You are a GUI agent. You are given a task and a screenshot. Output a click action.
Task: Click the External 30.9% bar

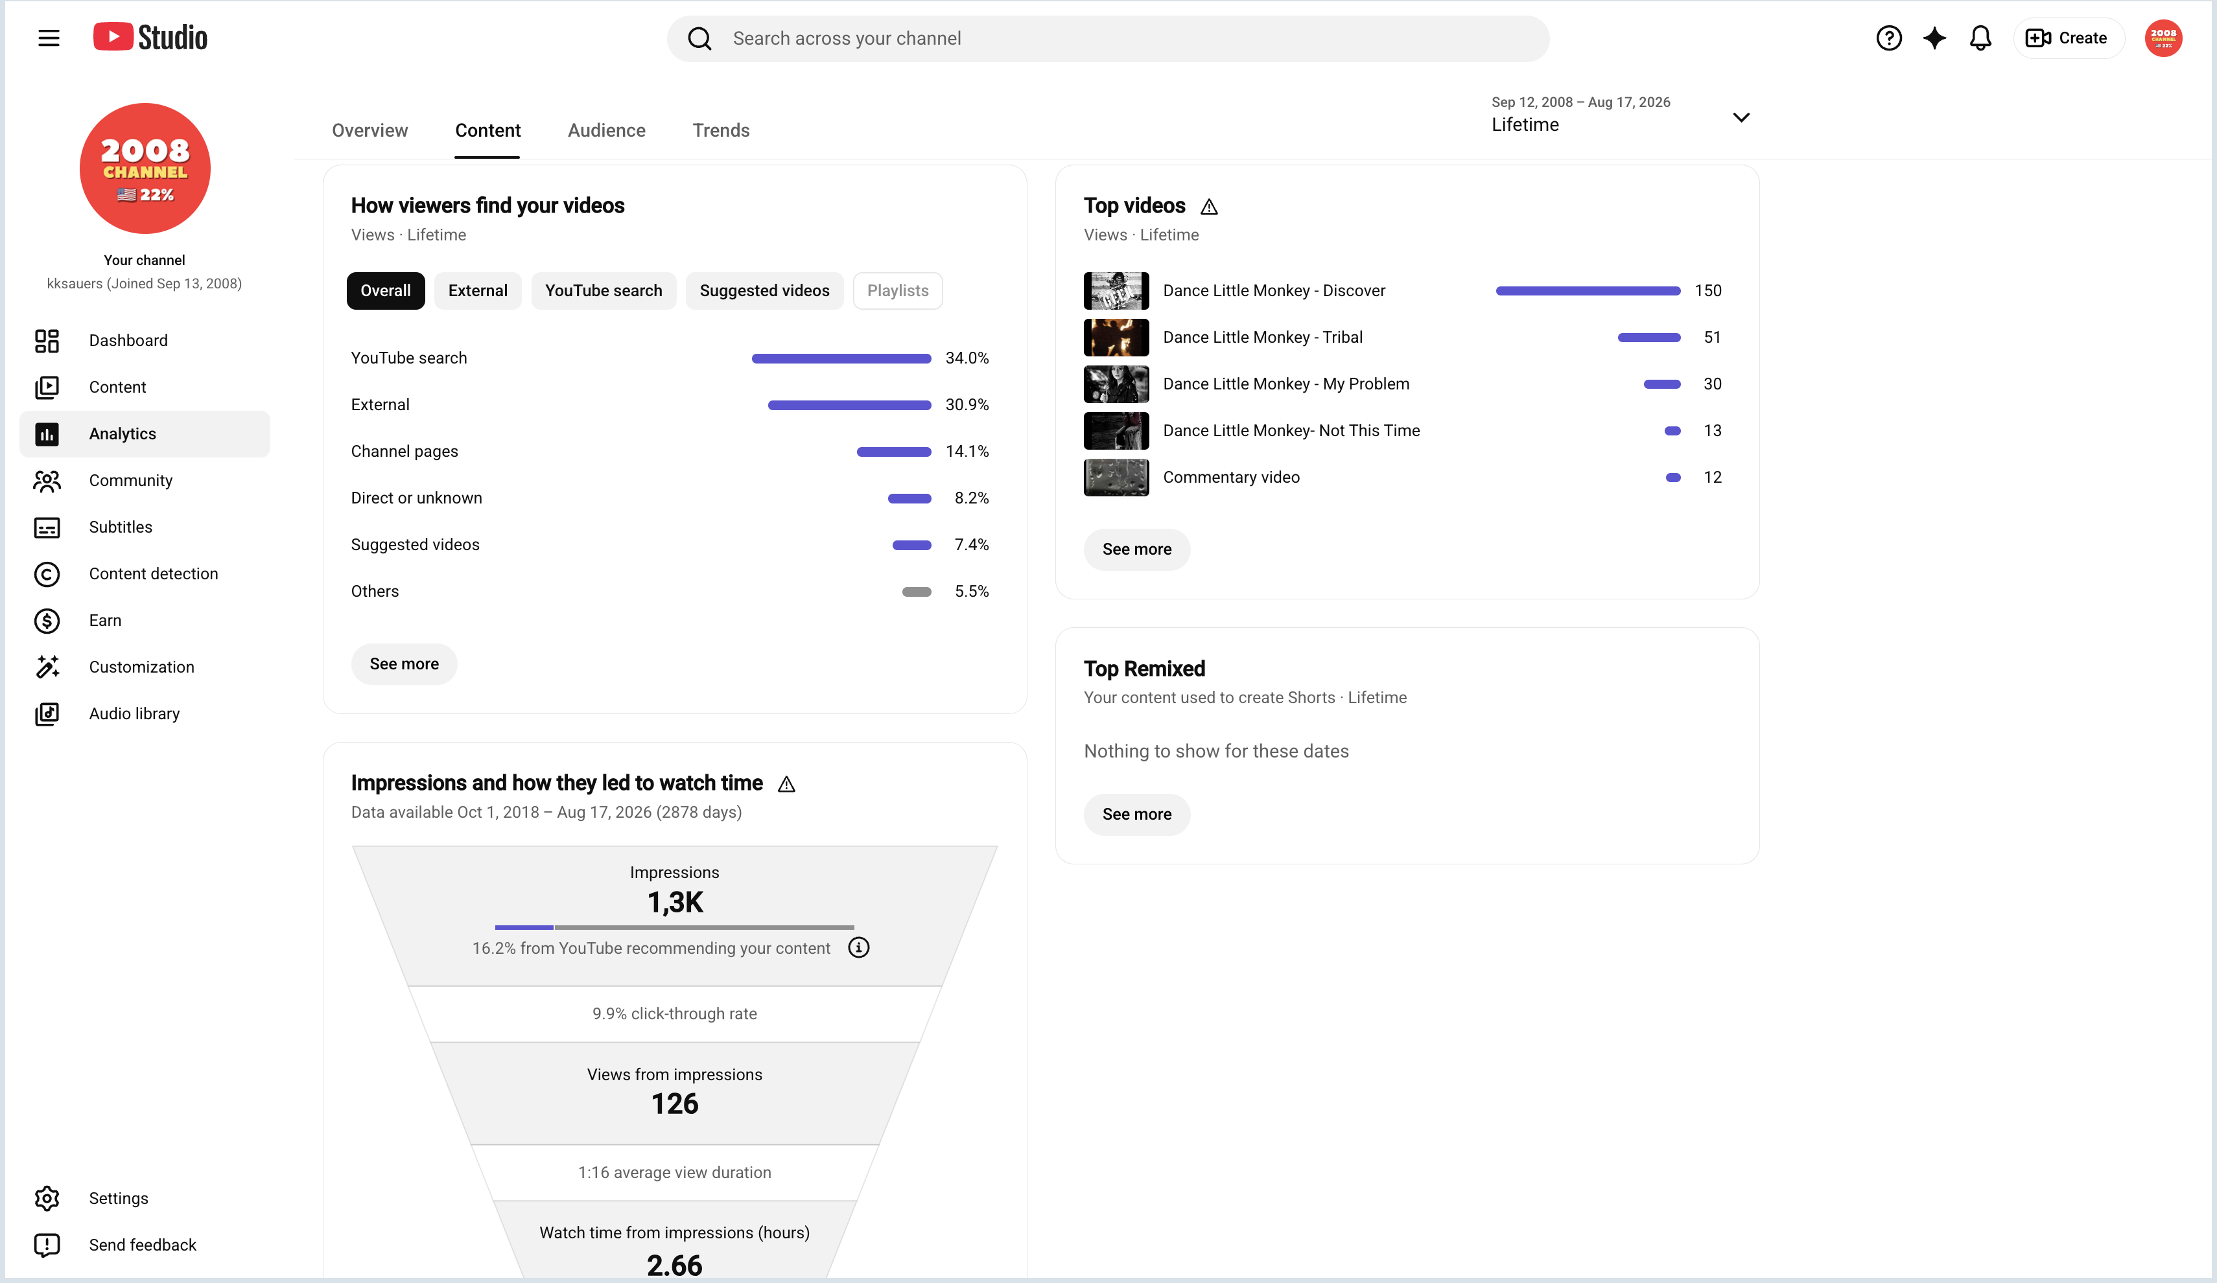(x=849, y=406)
